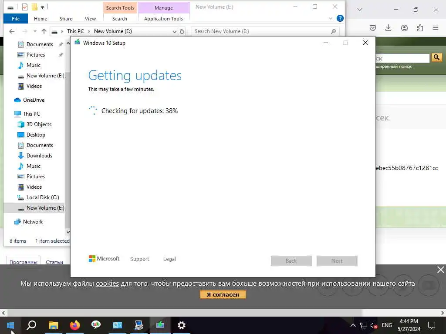Go up one folder level arrow

pyautogui.click(x=44, y=31)
